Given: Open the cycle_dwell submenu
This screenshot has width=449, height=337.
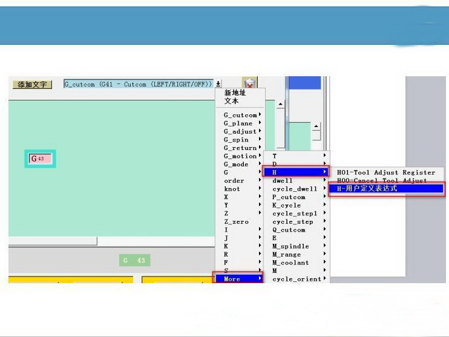Looking at the screenshot, I should tap(297, 189).
